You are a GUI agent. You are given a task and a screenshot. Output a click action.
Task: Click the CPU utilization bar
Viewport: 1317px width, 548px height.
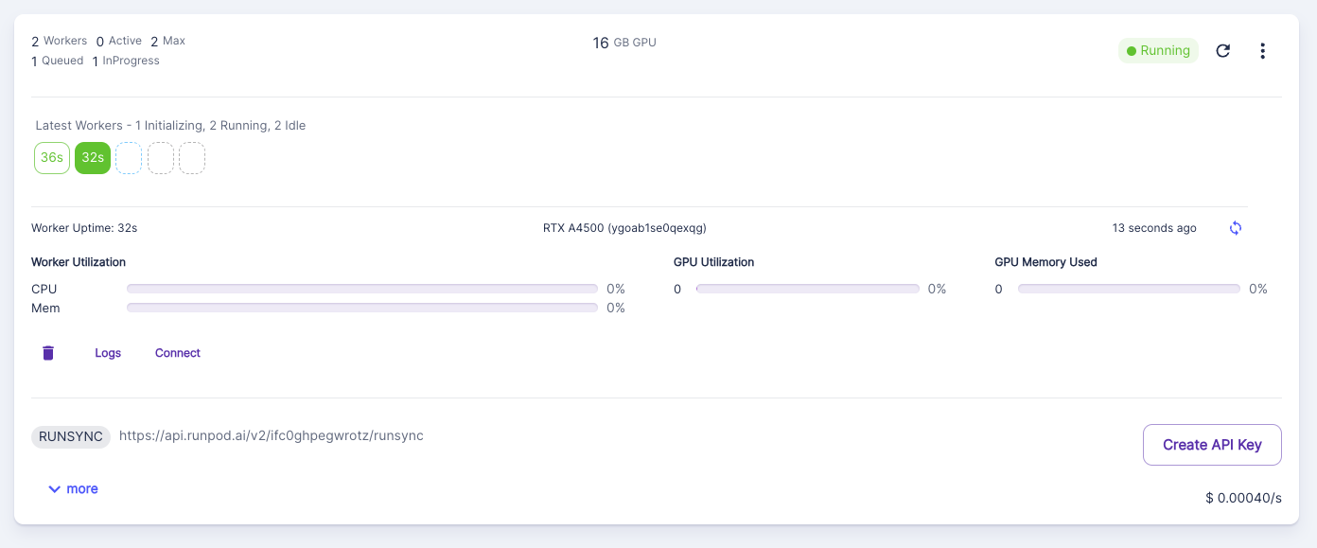pos(362,289)
